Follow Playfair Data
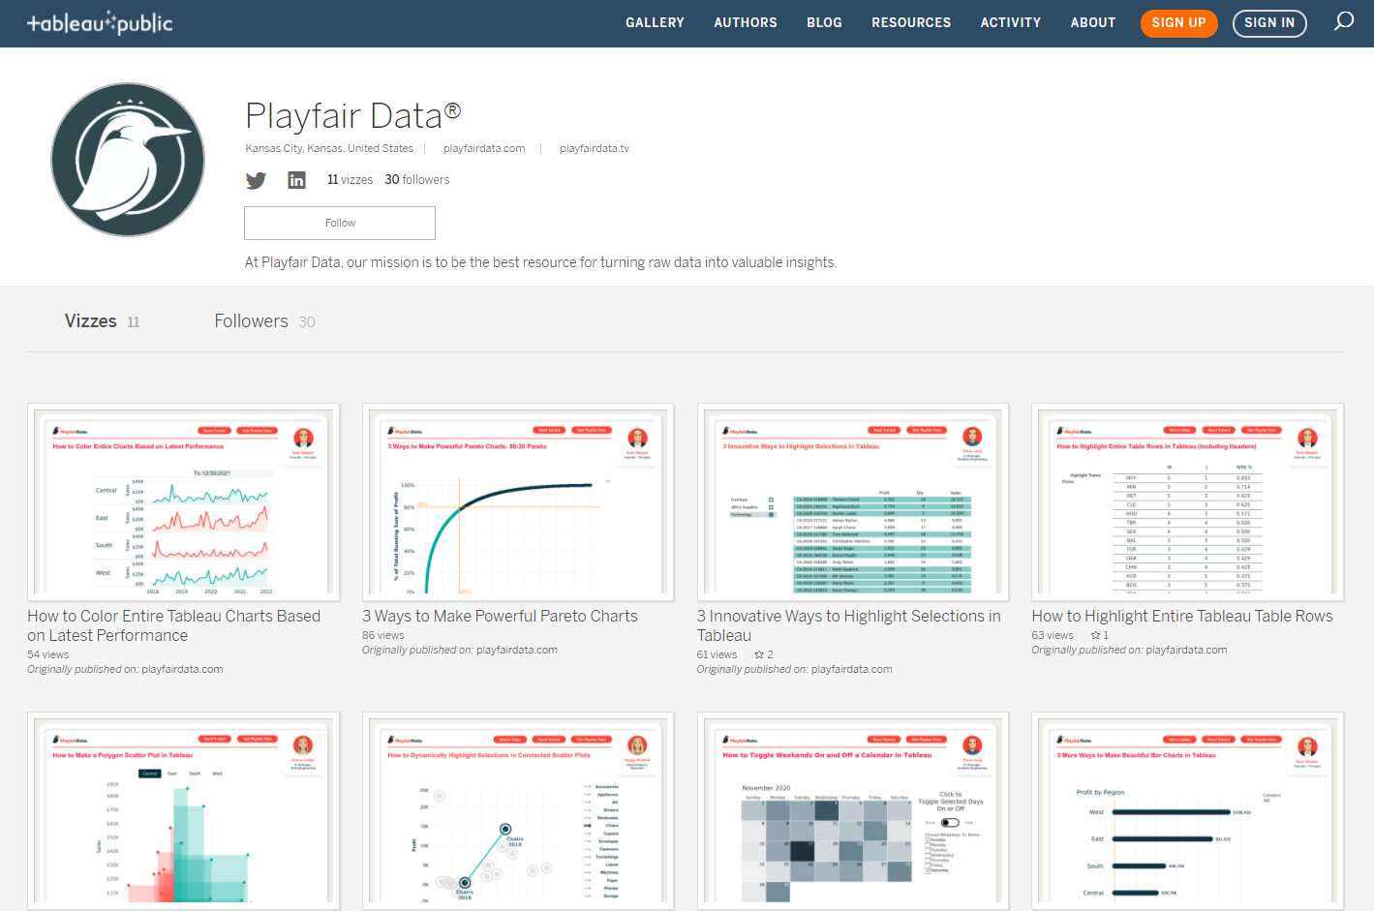Viewport: 1374px width, 911px height. [x=340, y=224]
